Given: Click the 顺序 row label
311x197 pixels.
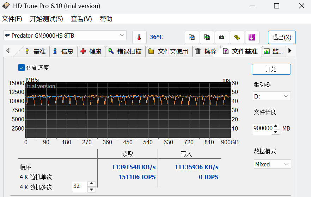Looking at the screenshot, I should pyautogui.click(x=25, y=167).
